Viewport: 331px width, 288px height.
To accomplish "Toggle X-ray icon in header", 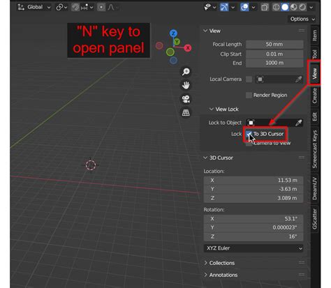I will point(265,7).
